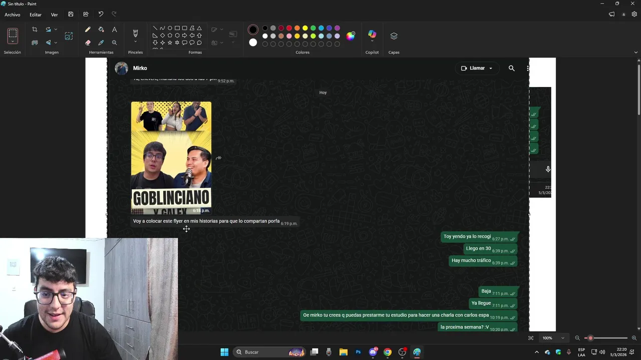Collapse the ribbon with the chevron
641x360 pixels.
pyautogui.click(x=636, y=52)
